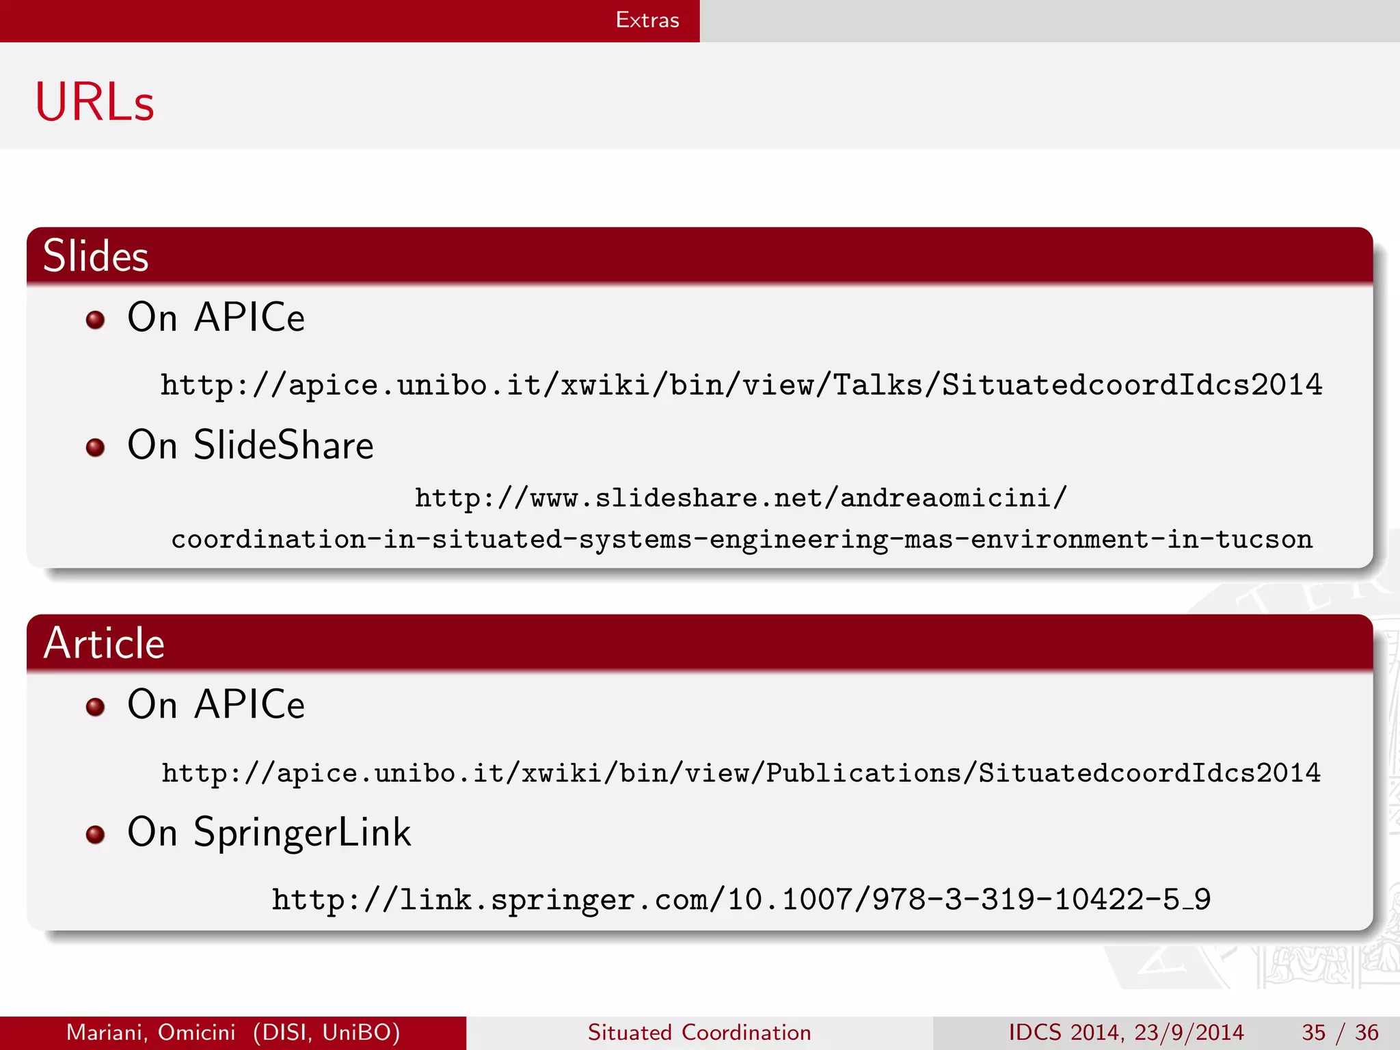Click the Article block title bar
The width and height of the screenshot is (1400, 1050).
coord(699,643)
